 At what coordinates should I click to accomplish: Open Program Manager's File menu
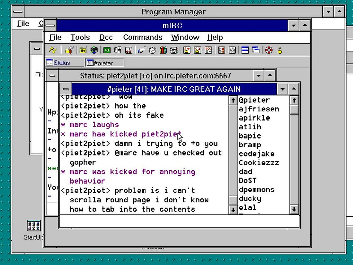(x=23, y=23)
